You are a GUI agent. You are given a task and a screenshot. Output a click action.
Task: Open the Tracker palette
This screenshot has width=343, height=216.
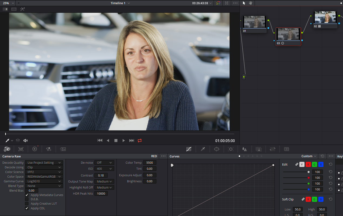[x=231, y=149]
